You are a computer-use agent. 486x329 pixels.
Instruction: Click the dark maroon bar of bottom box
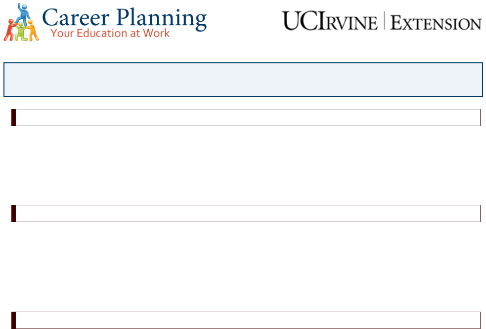pos(13,320)
